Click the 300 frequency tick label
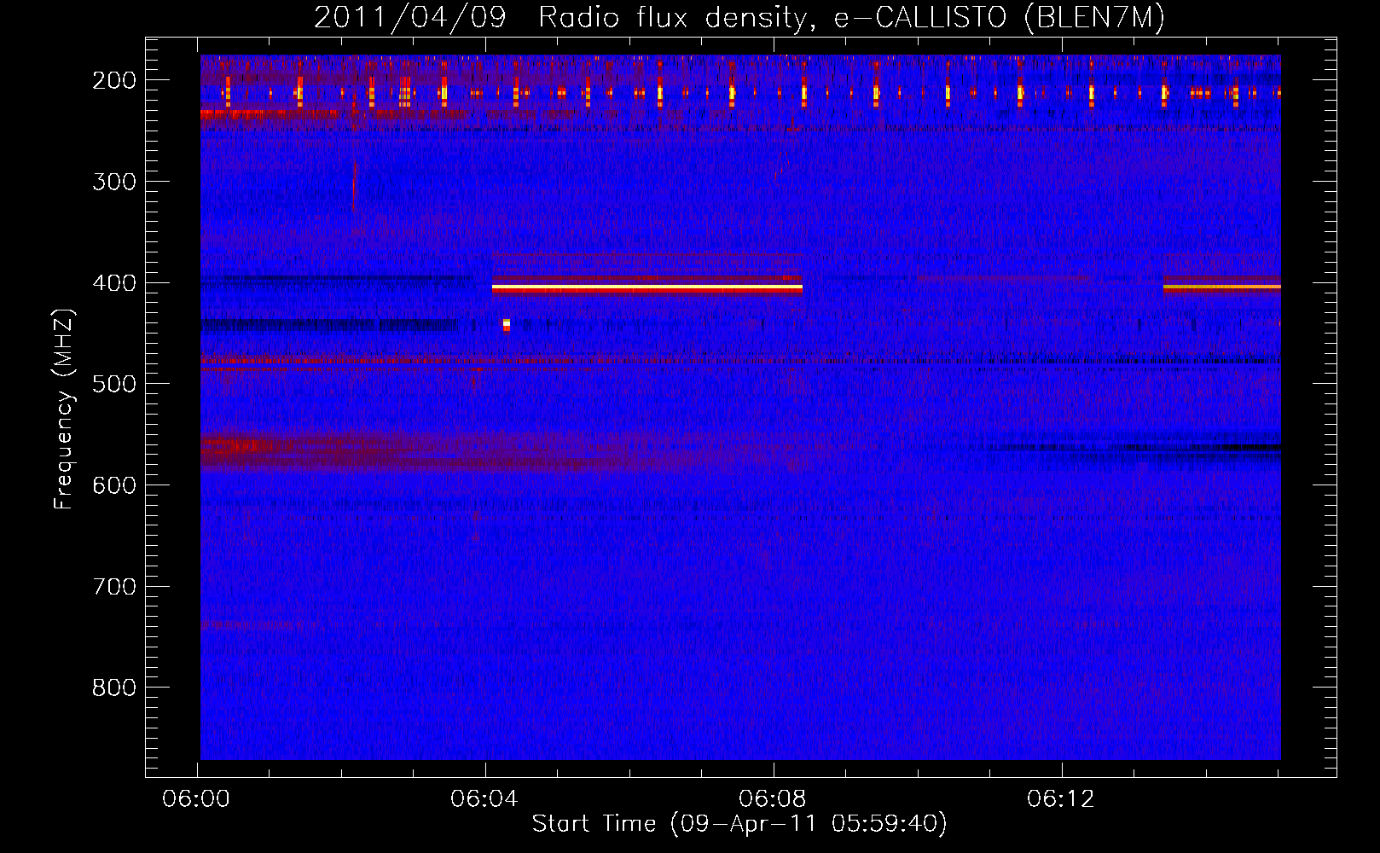This screenshot has height=853, width=1380. (x=114, y=182)
